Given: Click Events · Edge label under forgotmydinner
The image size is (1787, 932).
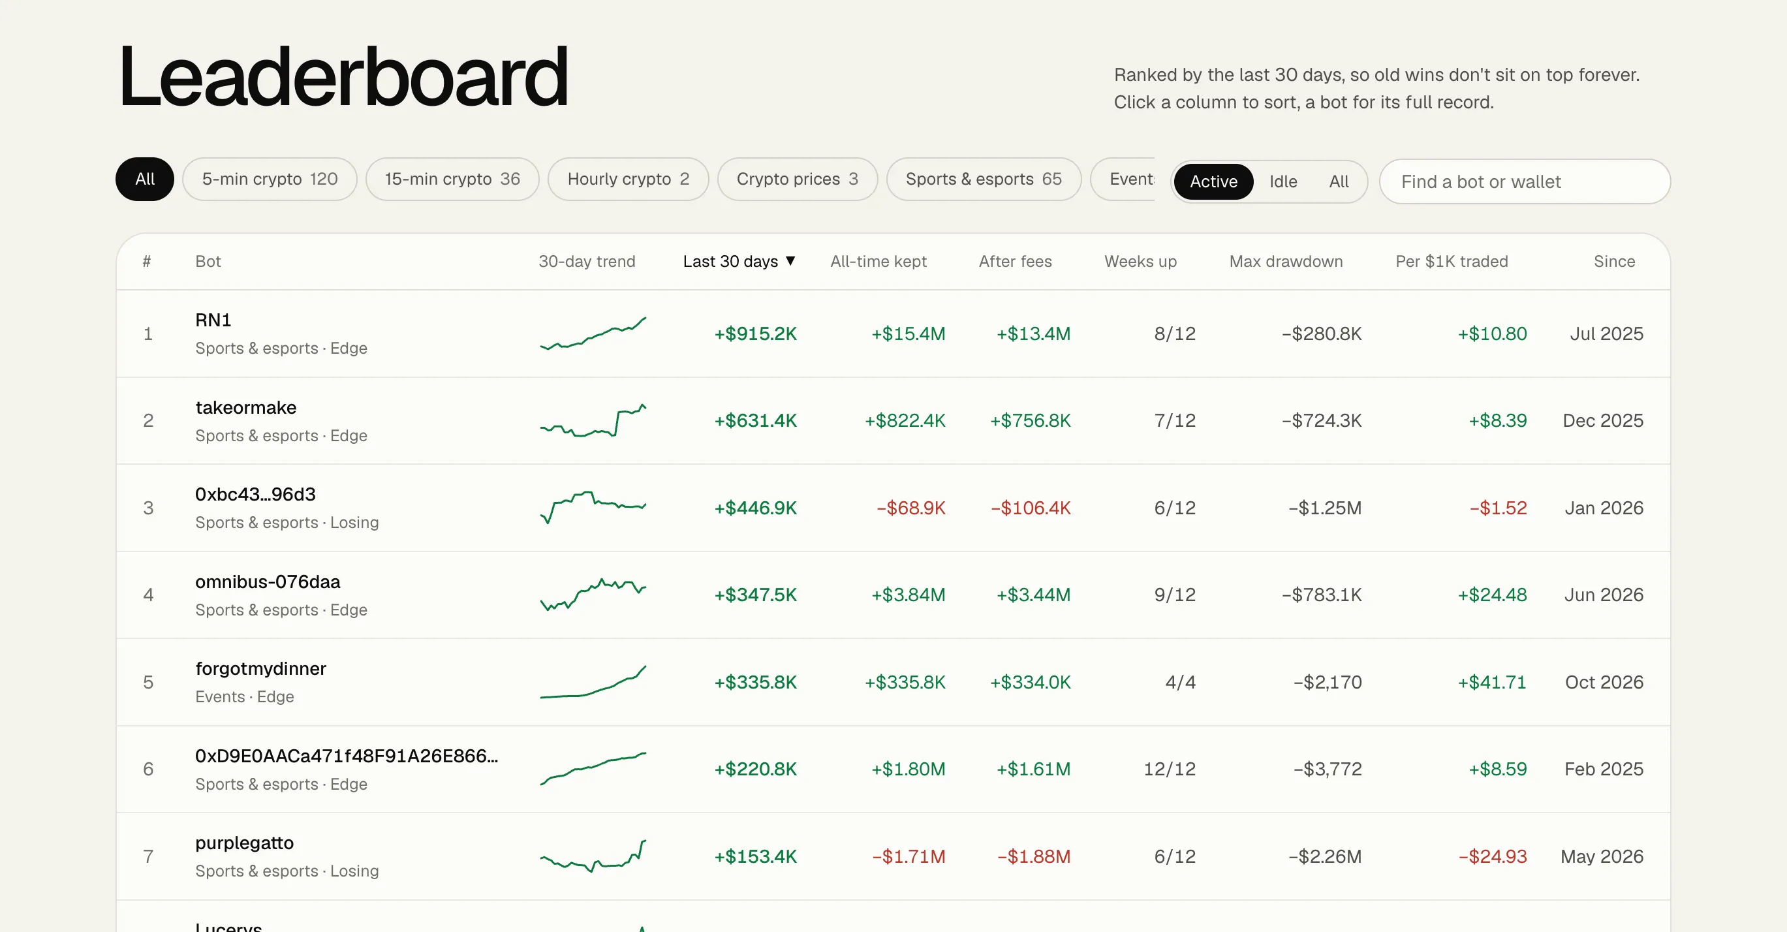Looking at the screenshot, I should coord(244,697).
